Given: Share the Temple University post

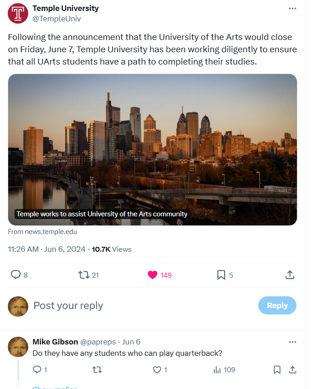Looking at the screenshot, I should tap(290, 274).
